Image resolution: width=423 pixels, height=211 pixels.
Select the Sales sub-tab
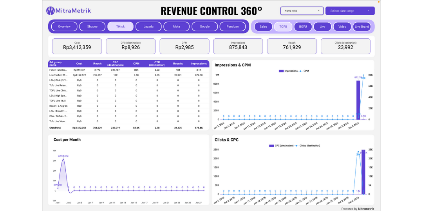click(x=264, y=27)
